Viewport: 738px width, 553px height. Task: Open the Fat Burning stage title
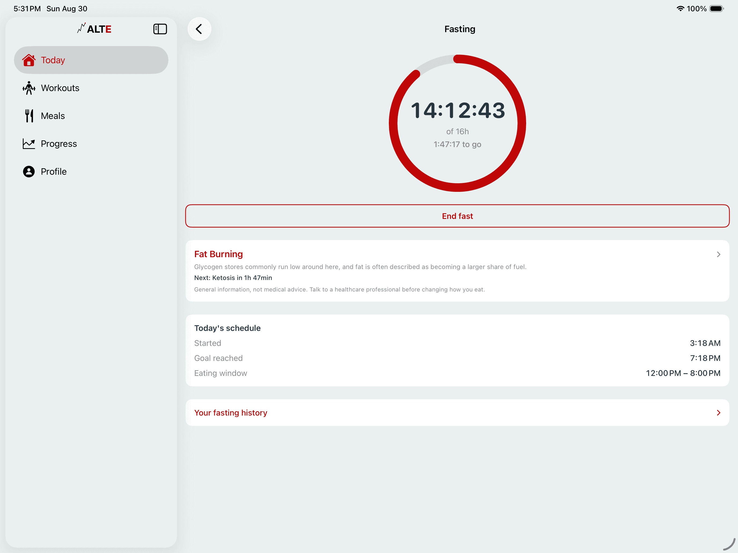pyautogui.click(x=219, y=254)
